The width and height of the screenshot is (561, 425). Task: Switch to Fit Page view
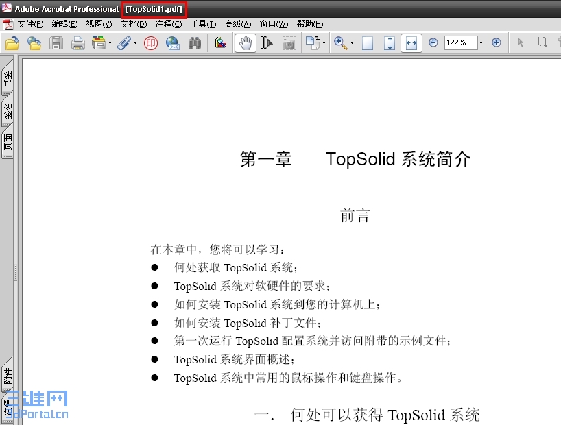(390, 43)
